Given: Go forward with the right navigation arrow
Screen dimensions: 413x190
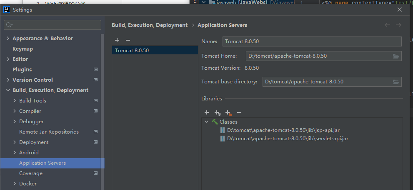Looking at the screenshot, I should 398,25.
